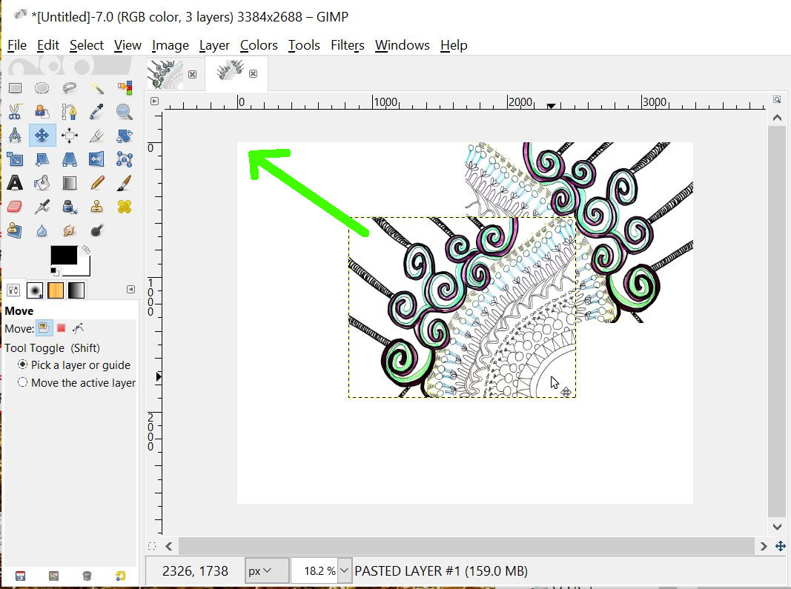Viewport: 791px width, 589px height.
Task: Select the Rectangle Select tool
Action: coord(15,88)
